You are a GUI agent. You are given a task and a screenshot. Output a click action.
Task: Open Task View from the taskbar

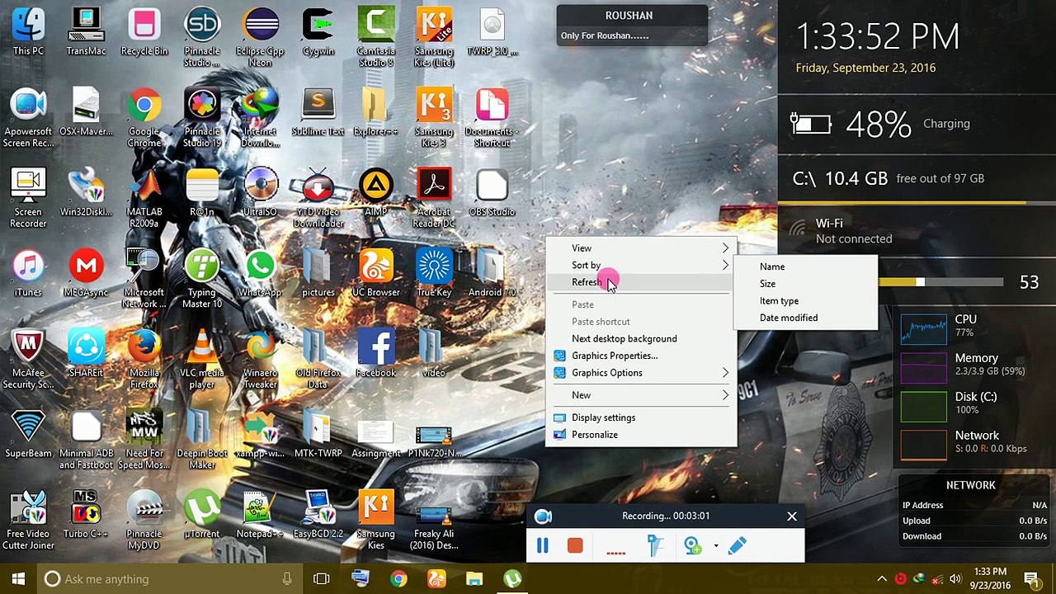(x=322, y=579)
